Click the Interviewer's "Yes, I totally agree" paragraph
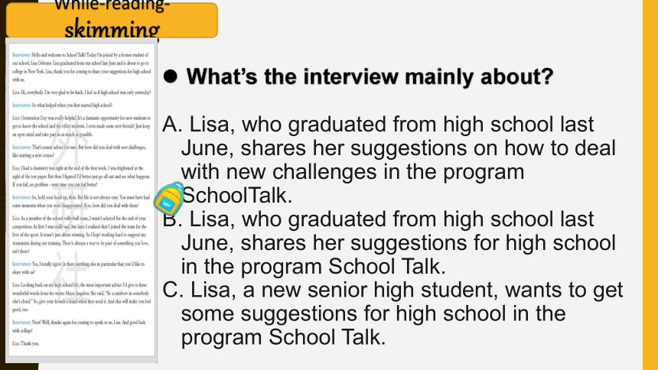The height and width of the screenshot is (370, 658). coord(79,268)
